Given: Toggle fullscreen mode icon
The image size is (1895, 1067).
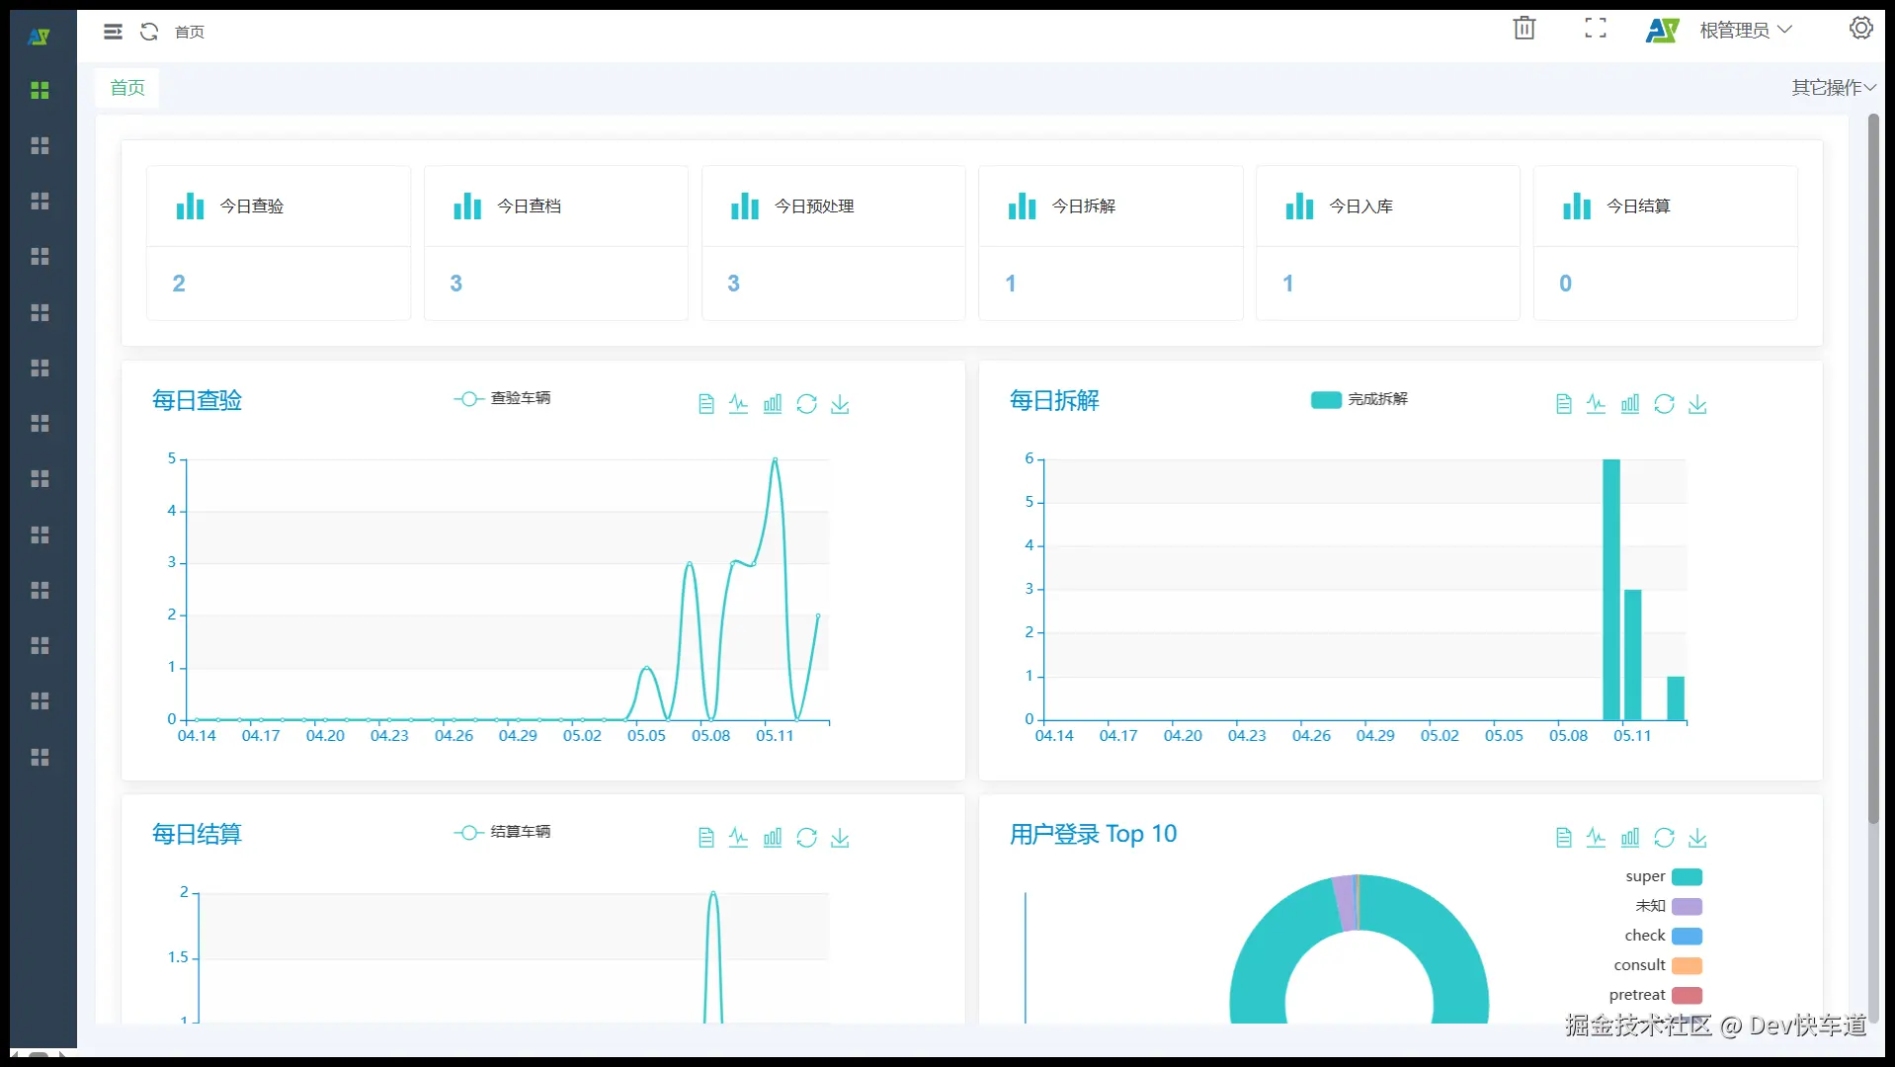Looking at the screenshot, I should click(x=1596, y=28).
